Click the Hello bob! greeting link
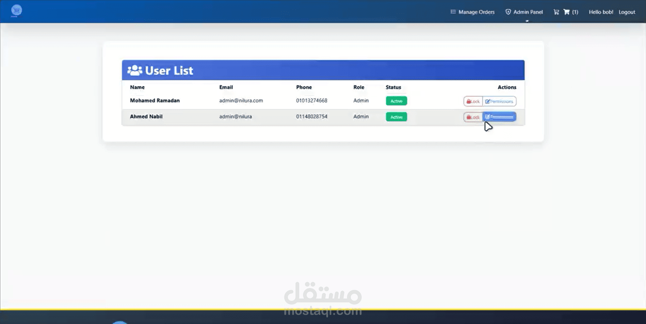 click(601, 12)
